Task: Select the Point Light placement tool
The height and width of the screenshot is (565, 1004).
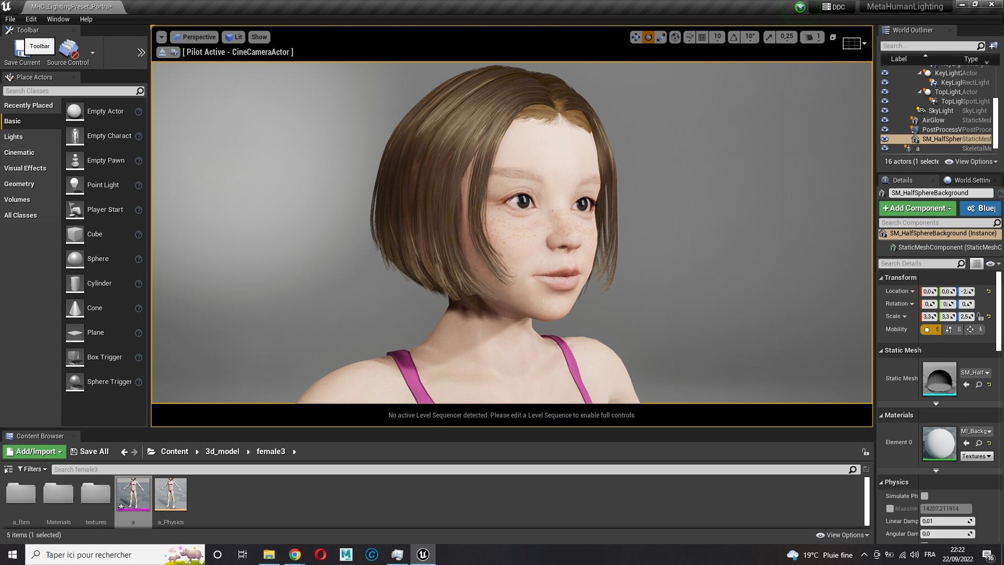Action: point(103,185)
